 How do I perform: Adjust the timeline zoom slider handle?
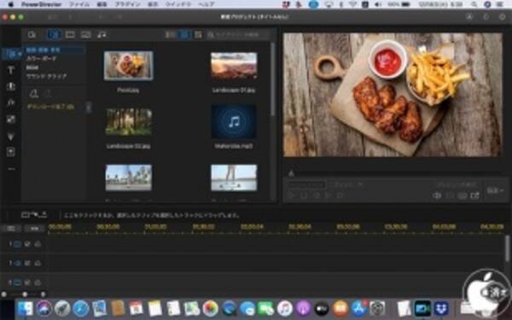[25, 294]
